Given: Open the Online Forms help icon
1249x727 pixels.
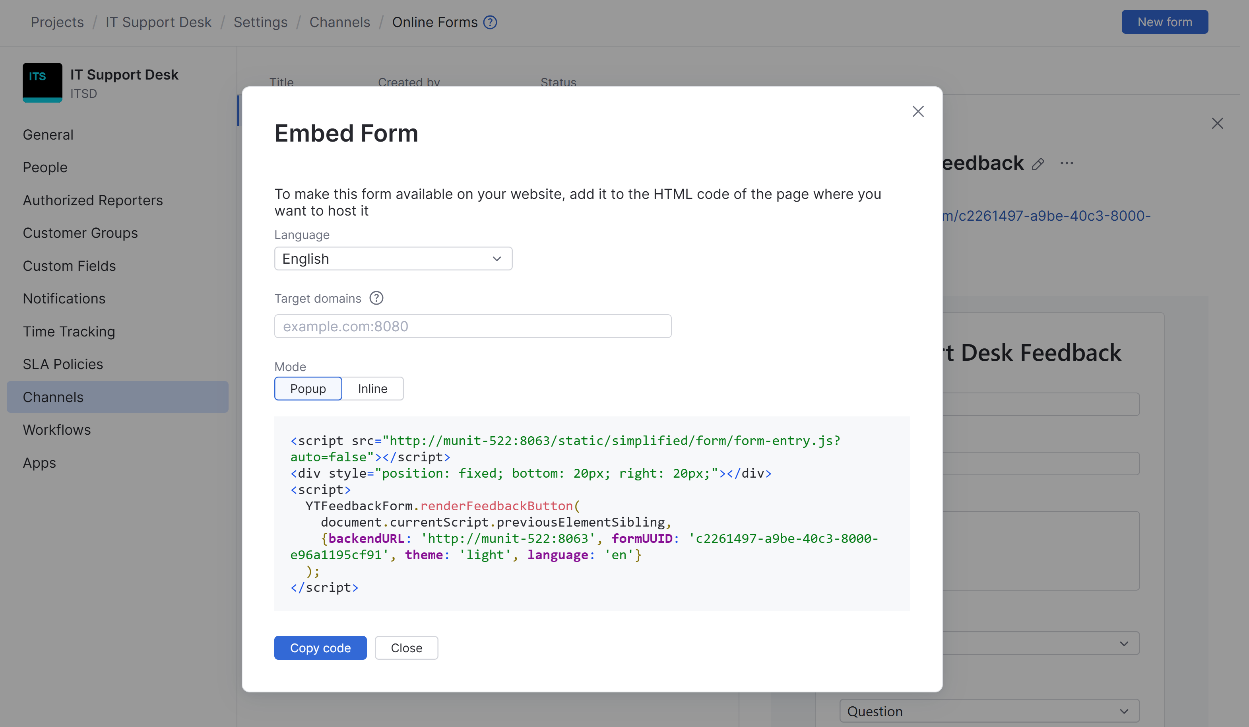Looking at the screenshot, I should tap(490, 22).
